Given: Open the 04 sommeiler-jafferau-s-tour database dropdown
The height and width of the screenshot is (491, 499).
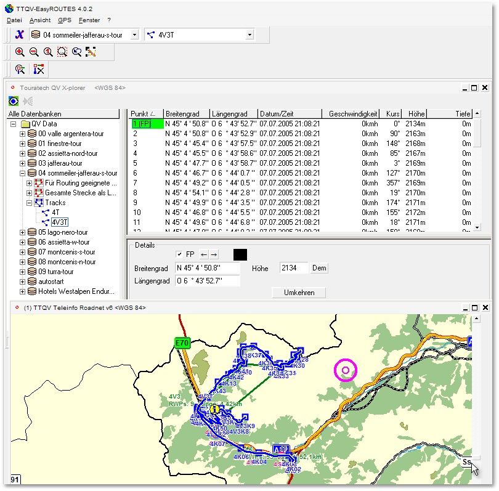Looking at the screenshot, I should [x=134, y=35].
